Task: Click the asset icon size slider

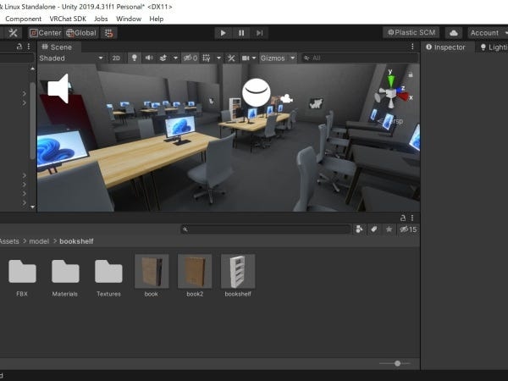Action: pos(395,363)
